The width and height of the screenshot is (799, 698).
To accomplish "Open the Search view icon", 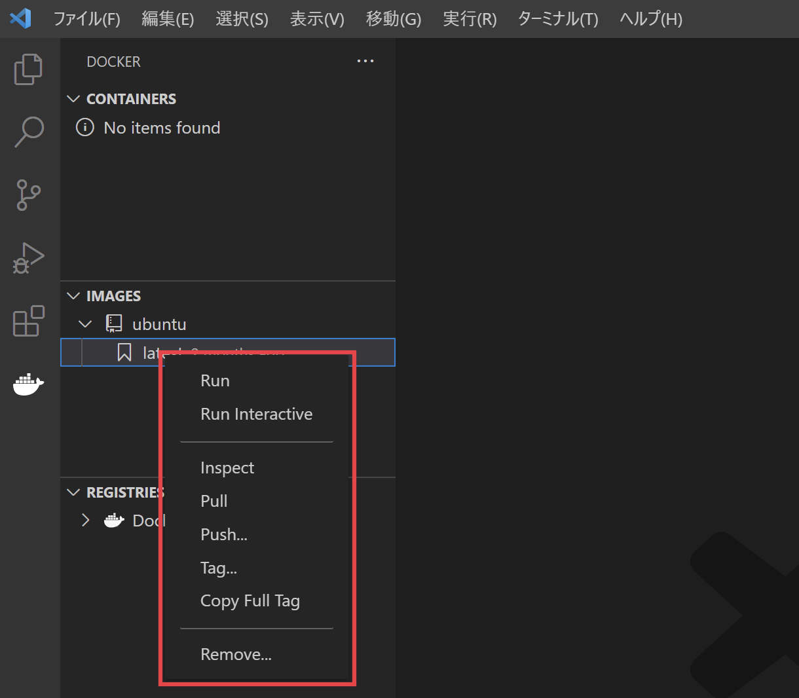I will coord(29,132).
